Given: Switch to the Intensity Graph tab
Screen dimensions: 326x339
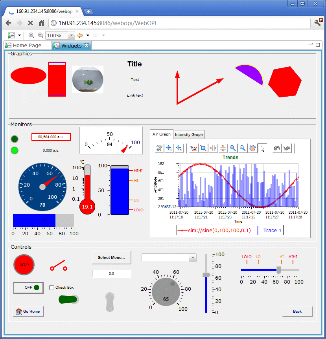Looking at the screenshot, I should pos(189,134).
